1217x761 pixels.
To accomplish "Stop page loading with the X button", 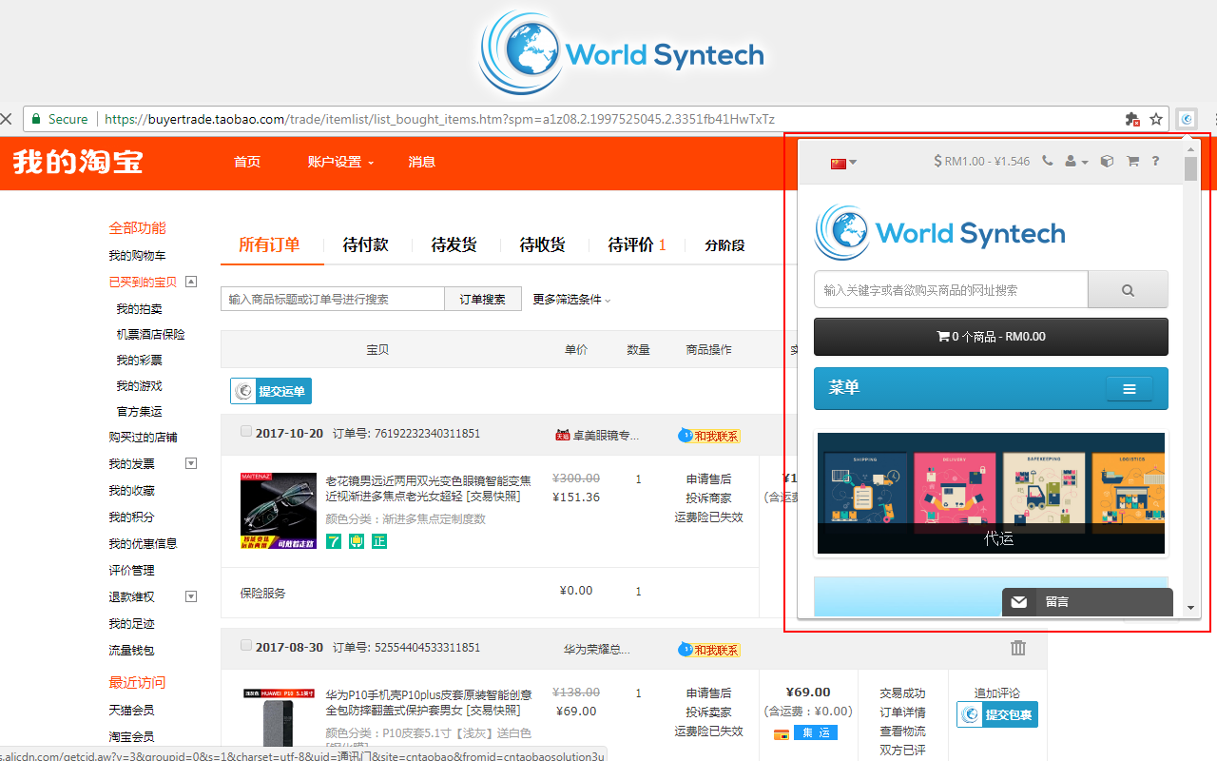I will [6, 119].
